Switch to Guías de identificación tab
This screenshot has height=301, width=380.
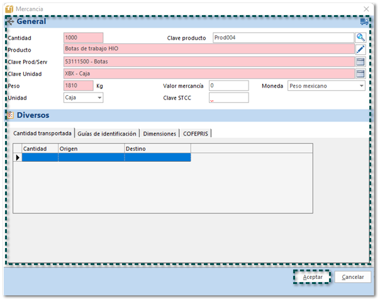pyautogui.click(x=106, y=133)
